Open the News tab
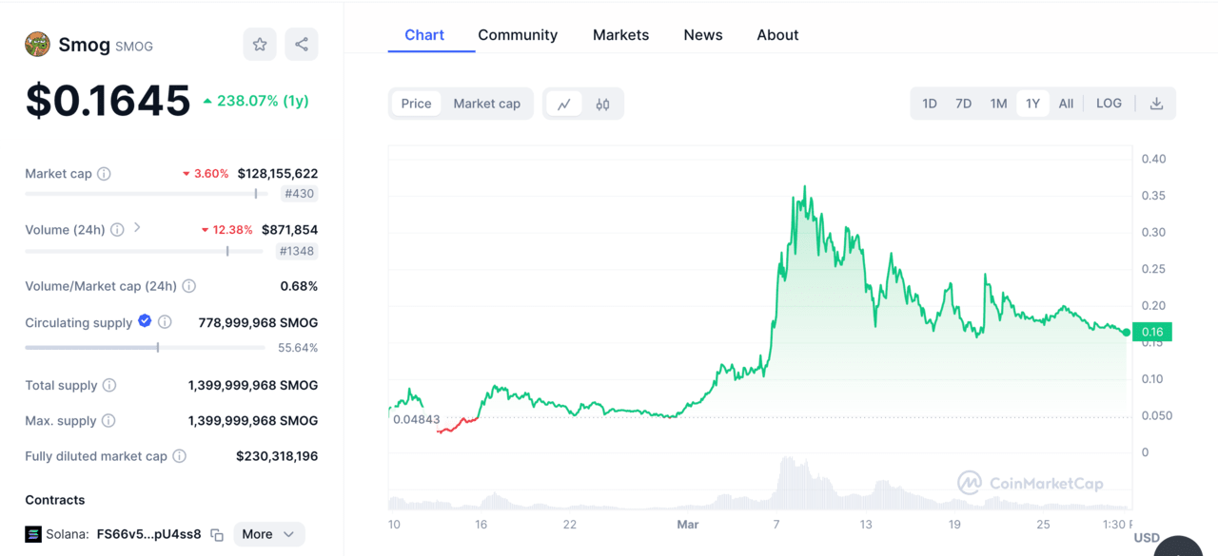The width and height of the screenshot is (1218, 556). (x=703, y=34)
